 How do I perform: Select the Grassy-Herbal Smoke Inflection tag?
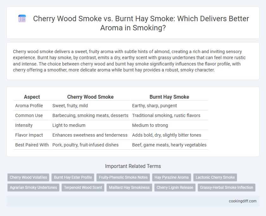click(226, 188)
